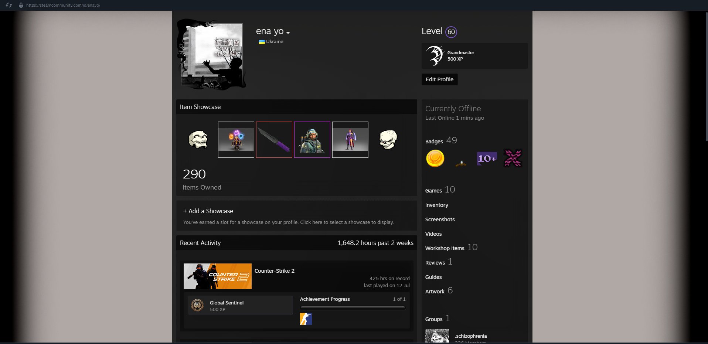Click the lock icon in address bar

[21, 5]
